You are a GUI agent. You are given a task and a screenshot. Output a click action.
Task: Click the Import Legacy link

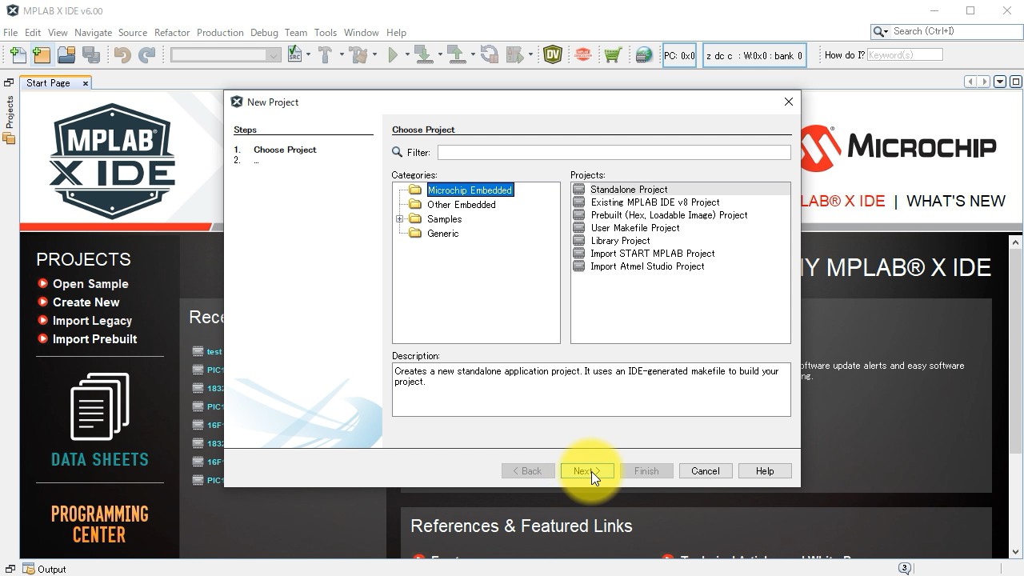point(92,321)
